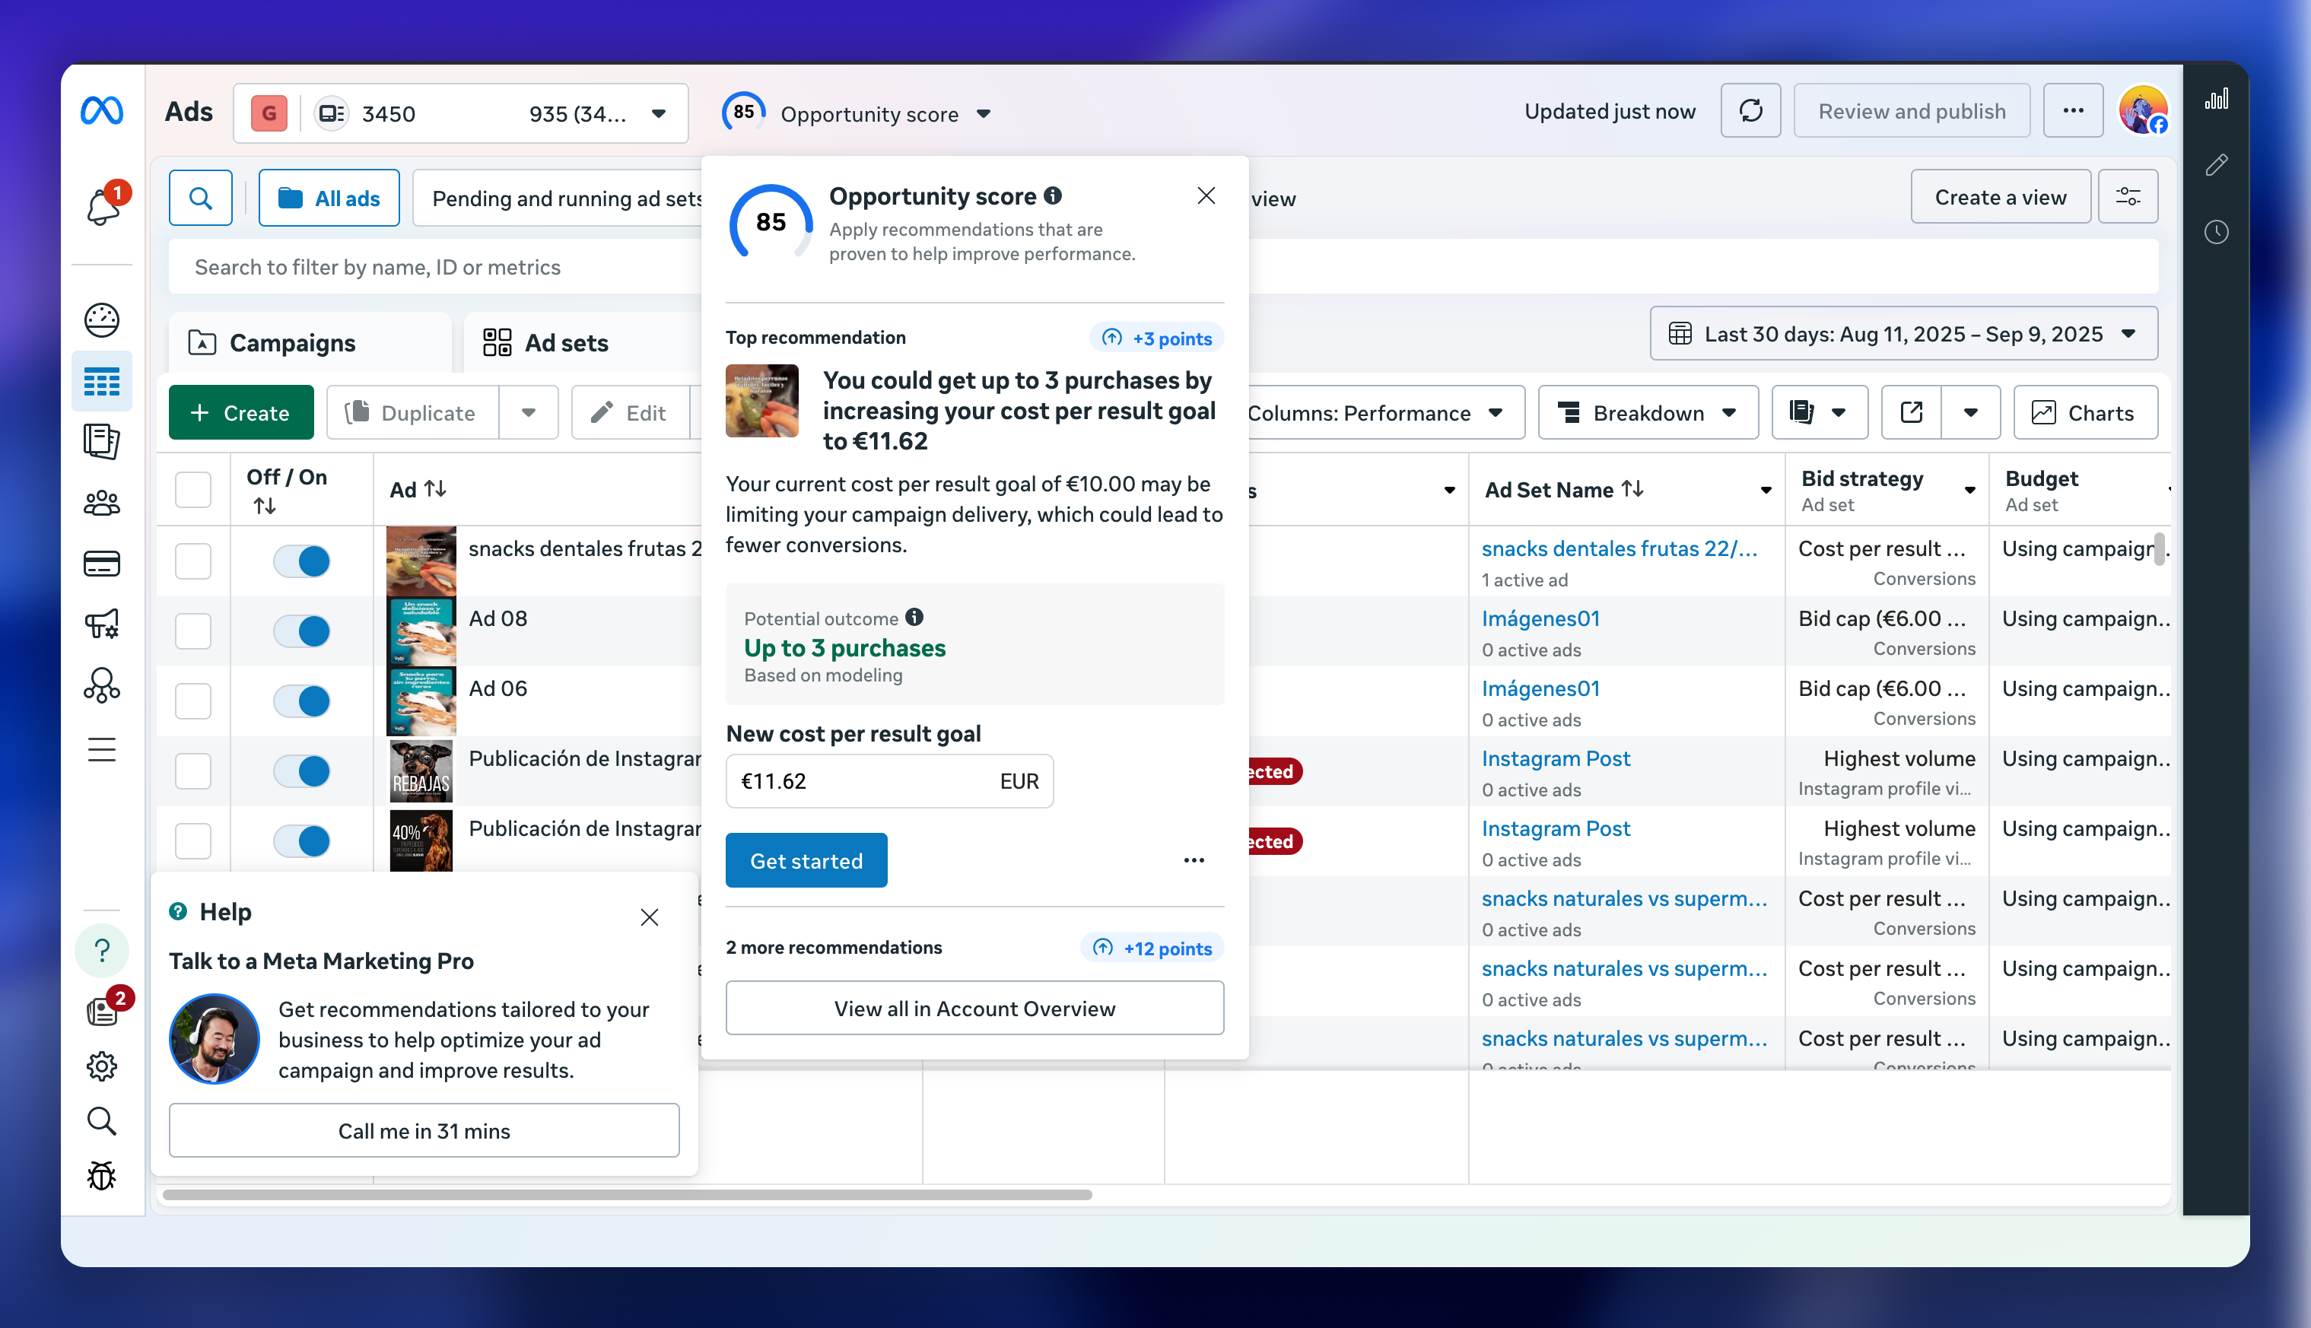The height and width of the screenshot is (1328, 2311).
Task: Open the settings gear icon in sidebar
Action: click(102, 1066)
